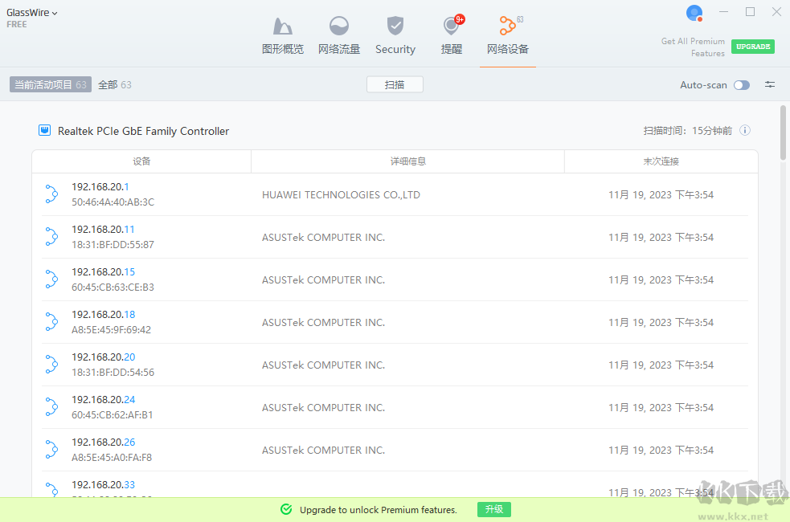The image size is (790, 522).
Task: Open the 提醒 alerts bell icon
Action: pos(452,27)
